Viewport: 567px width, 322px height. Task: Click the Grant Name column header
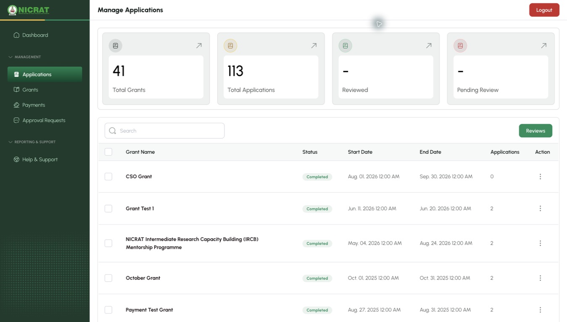140,152
